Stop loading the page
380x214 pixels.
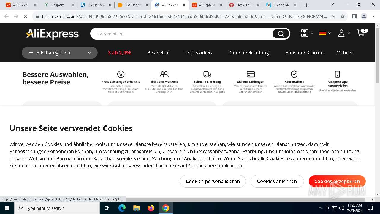(x=26, y=16)
